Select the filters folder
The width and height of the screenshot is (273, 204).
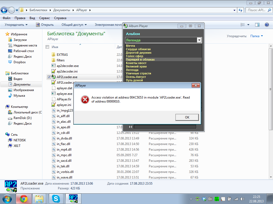click(61, 60)
